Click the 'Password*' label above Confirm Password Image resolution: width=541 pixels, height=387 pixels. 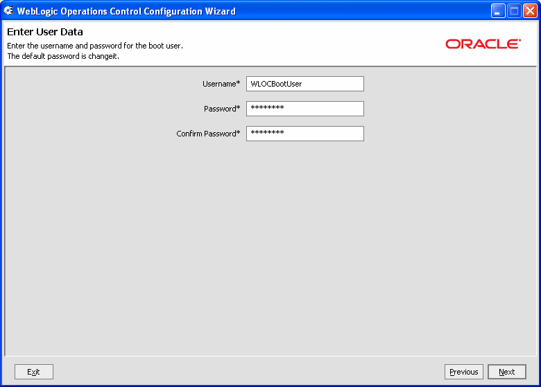[x=222, y=109]
